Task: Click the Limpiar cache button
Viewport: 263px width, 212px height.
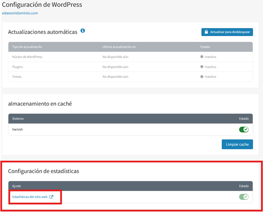Action: pos(237,144)
